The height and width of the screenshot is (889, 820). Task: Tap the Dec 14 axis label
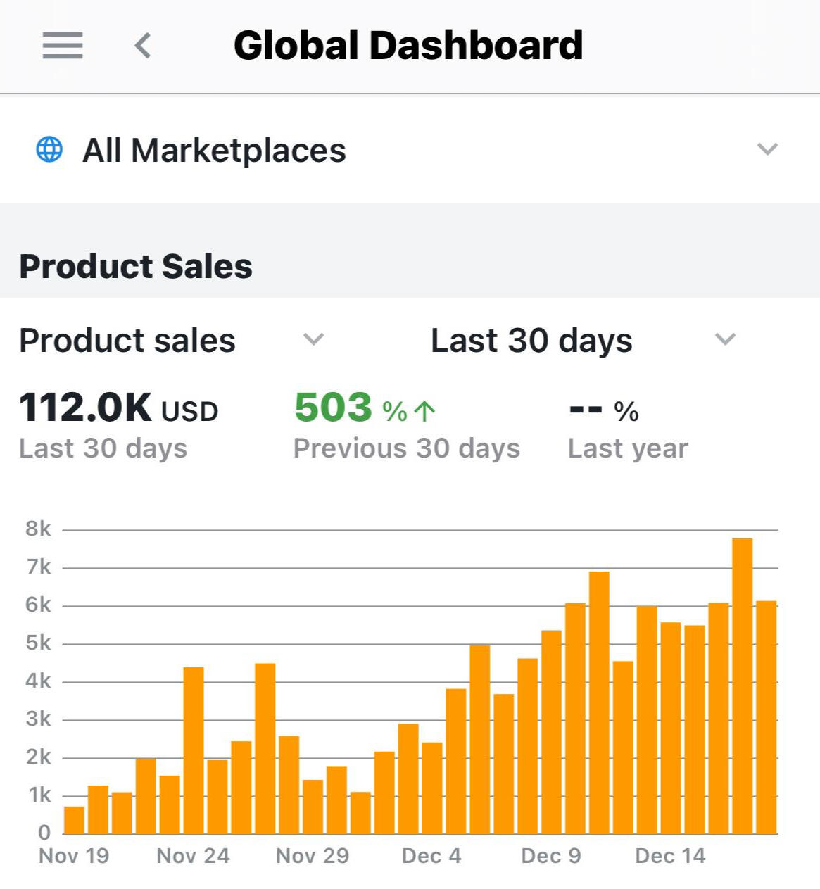click(669, 856)
